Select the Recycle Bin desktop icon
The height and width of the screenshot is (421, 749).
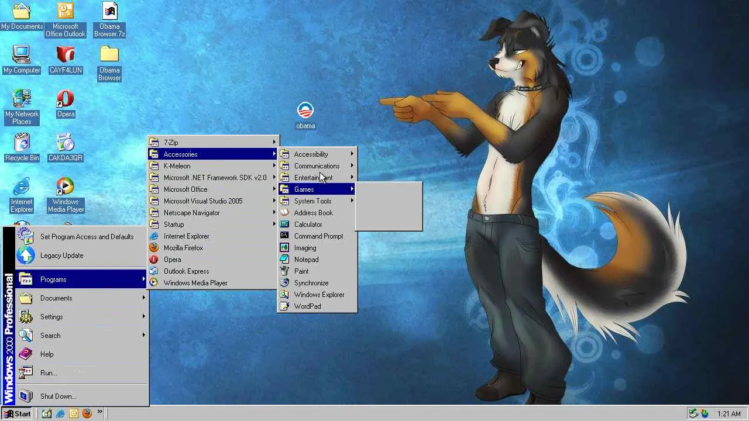(22, 147)
